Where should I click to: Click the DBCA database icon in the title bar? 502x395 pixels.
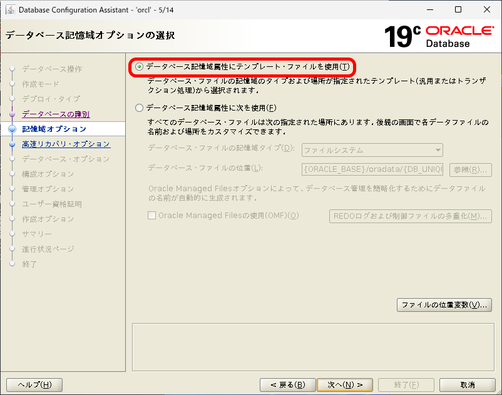pyautogui.click(x=11, y=9)
